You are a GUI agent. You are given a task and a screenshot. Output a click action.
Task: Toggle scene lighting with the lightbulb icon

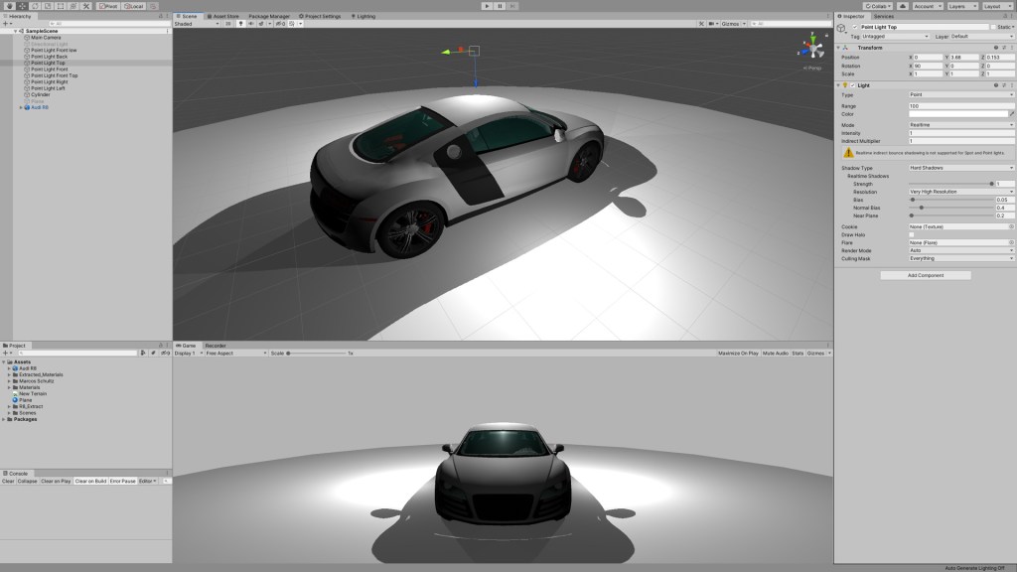pyautogui.click(x=241, y=23)
